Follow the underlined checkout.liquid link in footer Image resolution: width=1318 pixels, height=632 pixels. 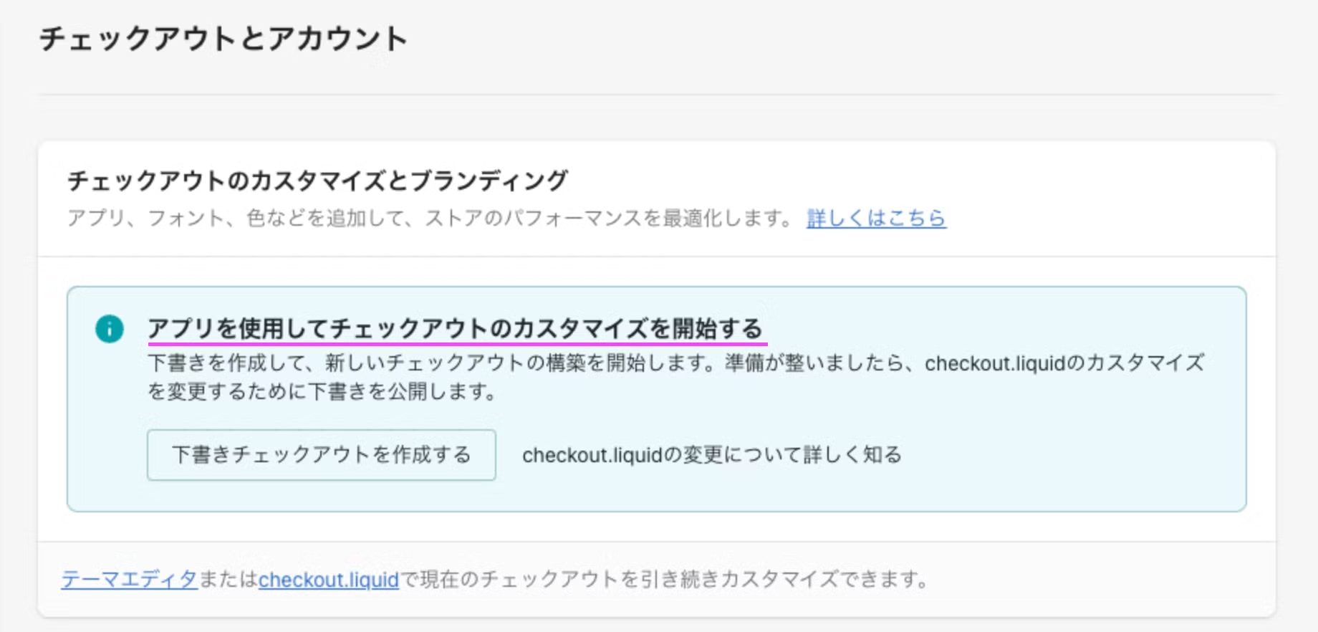pos(328,579)
